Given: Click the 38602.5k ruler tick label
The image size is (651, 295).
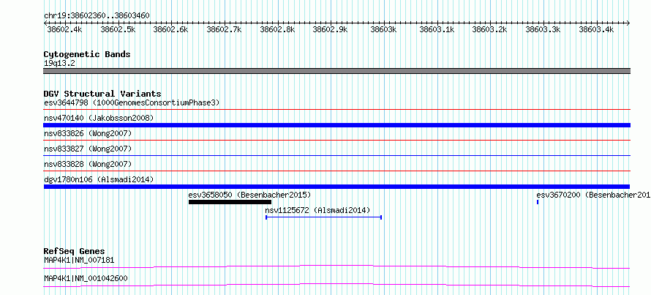Looking at the screenshot, I should coord(118,29).
